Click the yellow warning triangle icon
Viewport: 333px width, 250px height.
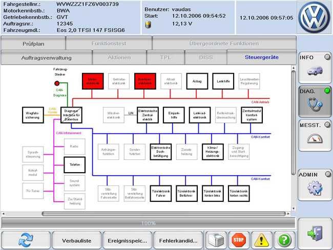pyautogui.click(x=261, y=240)
